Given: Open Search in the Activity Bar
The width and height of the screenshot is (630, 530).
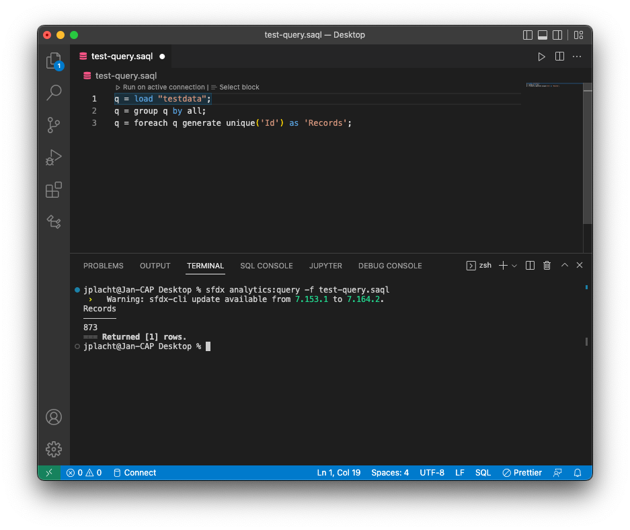Looking at the screenshot, I should click(x=54, y=93).
